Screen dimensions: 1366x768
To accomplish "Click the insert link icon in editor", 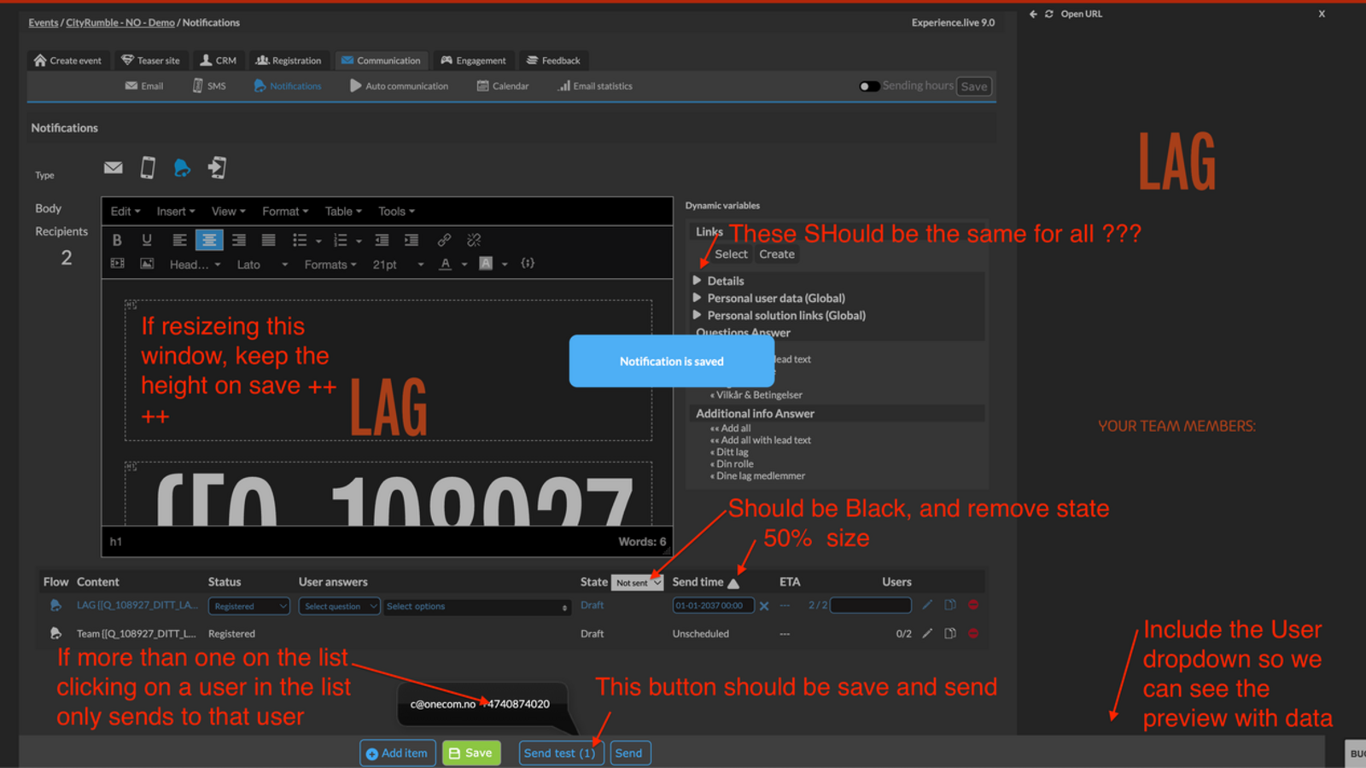I will [x=444, y=240].
